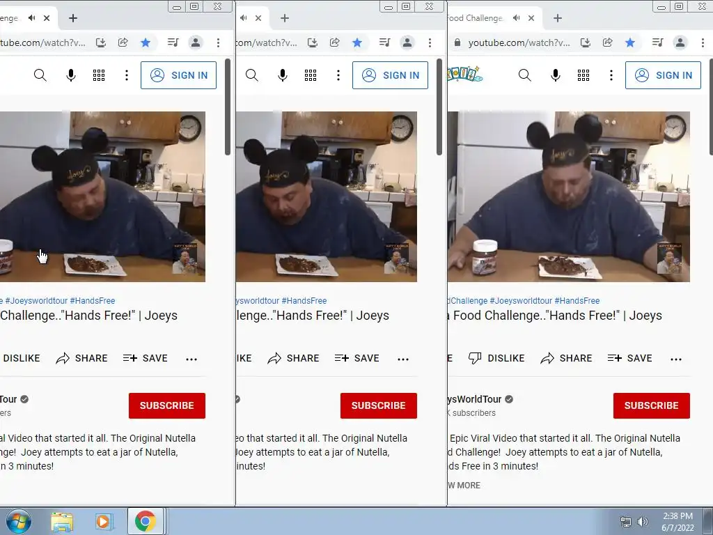Viewport: 713px width, 535px height.
Task: Click the share page icon in the right window's address bar
Action: (607, 42)
